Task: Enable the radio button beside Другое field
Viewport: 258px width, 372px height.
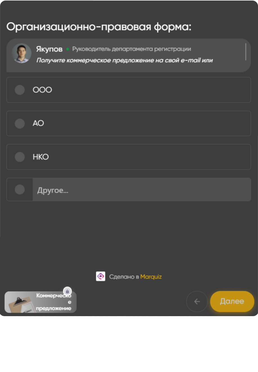Action: [20, 190]
